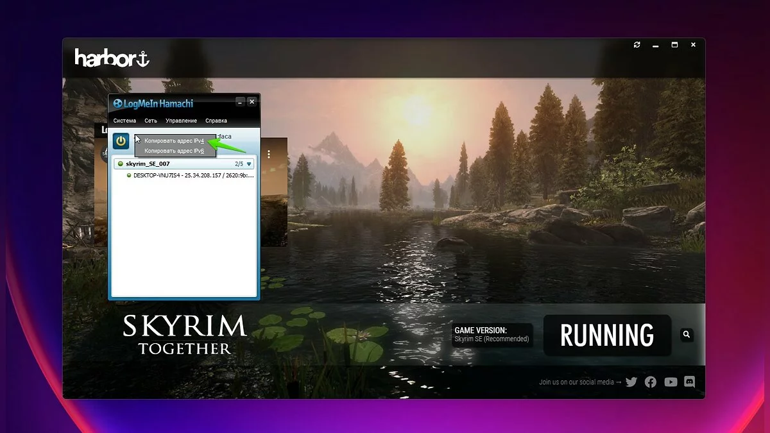Open the Facebook social media page
The image size is (770, 433).
point(651,382)
